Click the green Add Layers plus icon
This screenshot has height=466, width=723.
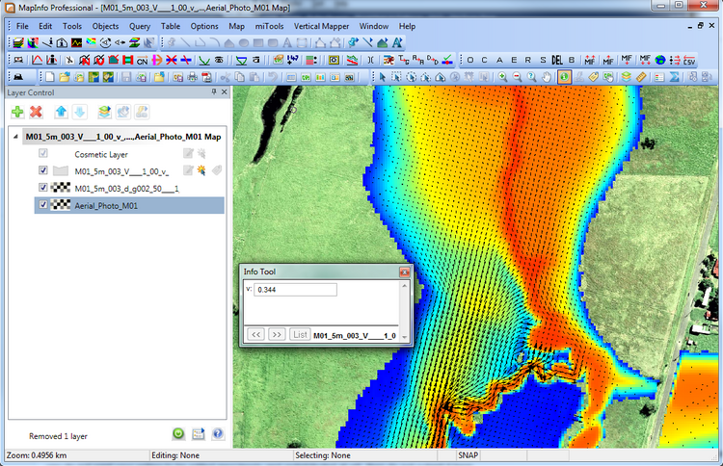coord(18,113)
